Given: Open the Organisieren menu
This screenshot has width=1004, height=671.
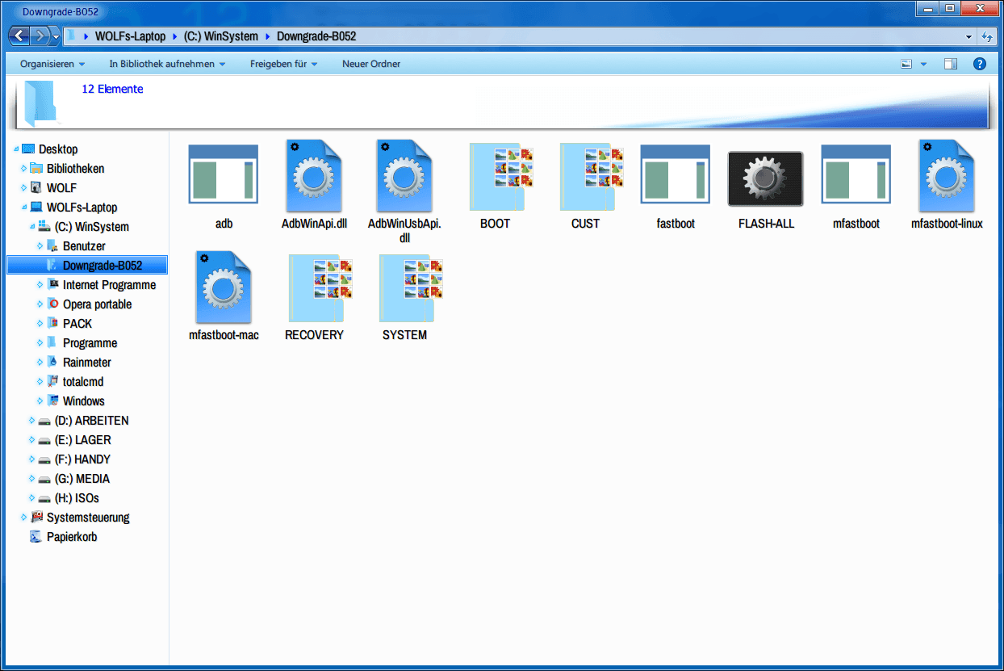Looking at the screenshot, I should [x=52, y=64].
